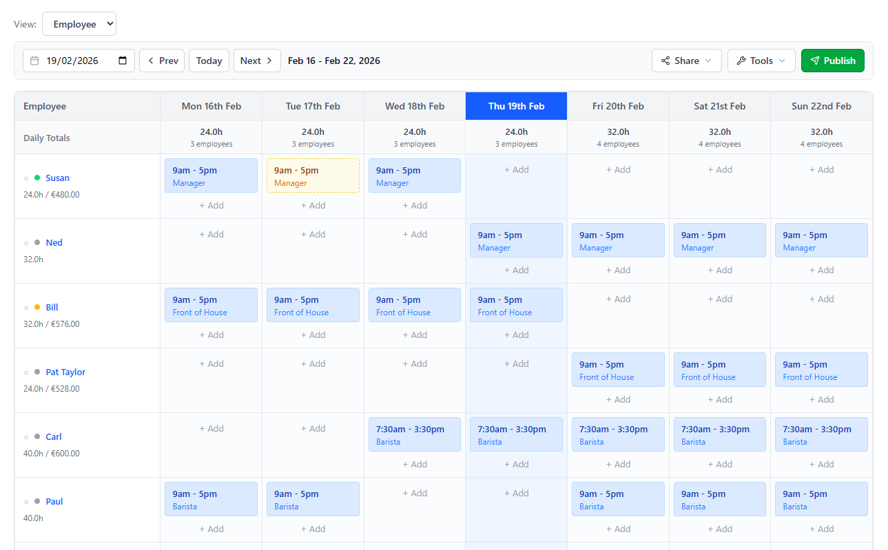Click the Next arrow chevron icon
Image resolution: width=888 pixels, height=550 pixels.
[269, 61]
